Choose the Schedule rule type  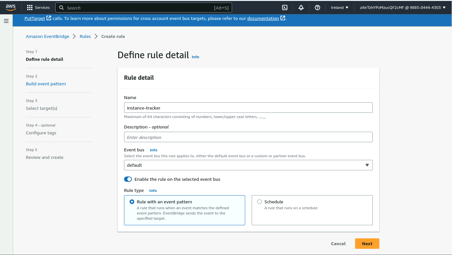click(x=260, y=202)
